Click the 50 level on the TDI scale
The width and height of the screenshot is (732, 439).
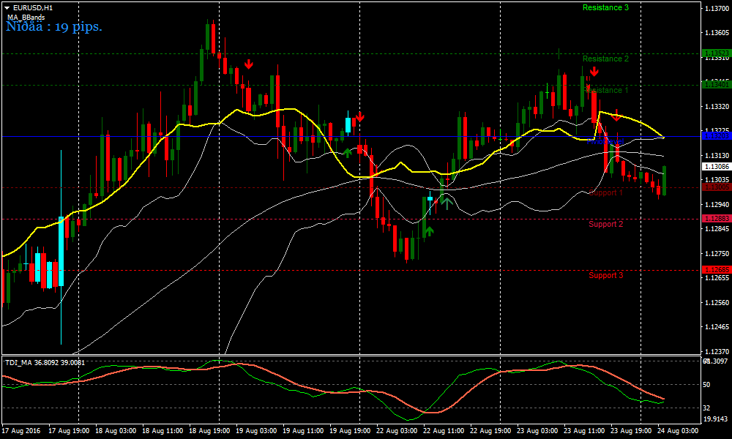707,384
